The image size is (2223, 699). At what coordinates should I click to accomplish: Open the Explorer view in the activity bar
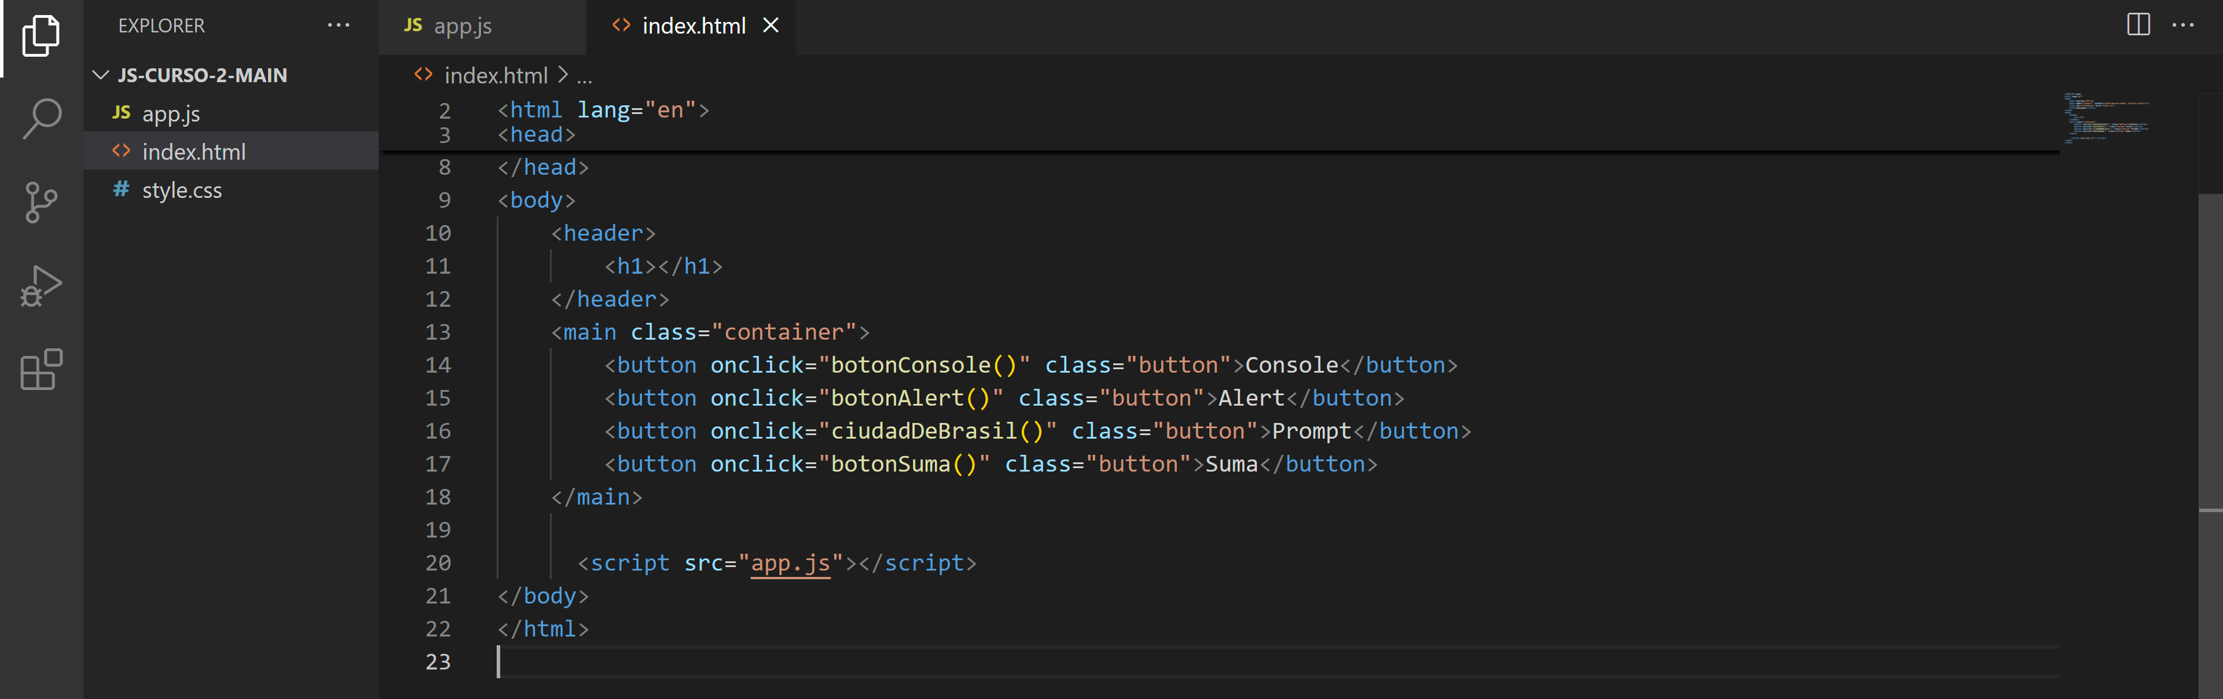(41, 36)
